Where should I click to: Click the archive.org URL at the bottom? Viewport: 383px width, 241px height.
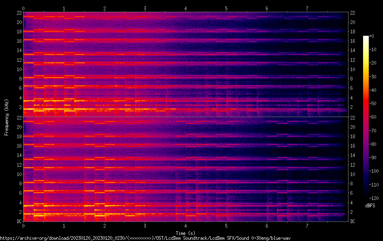[x=145, y=238]
